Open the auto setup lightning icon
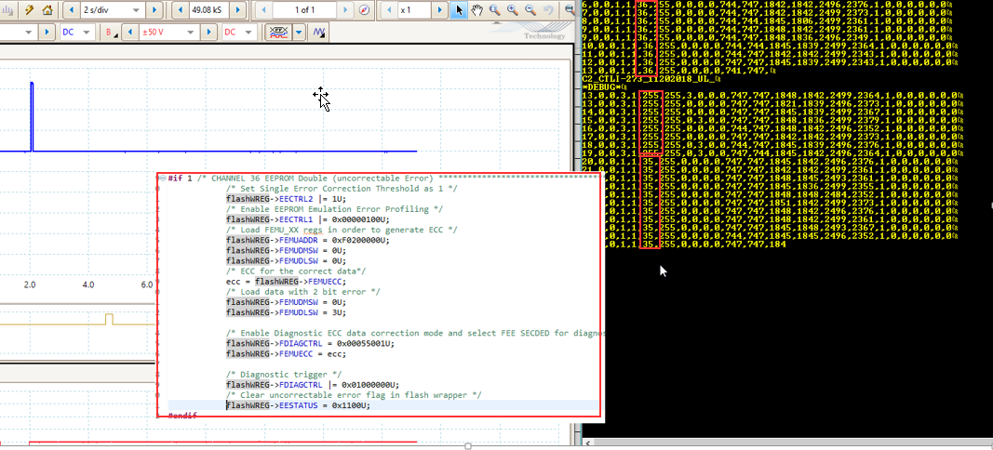 29,9
